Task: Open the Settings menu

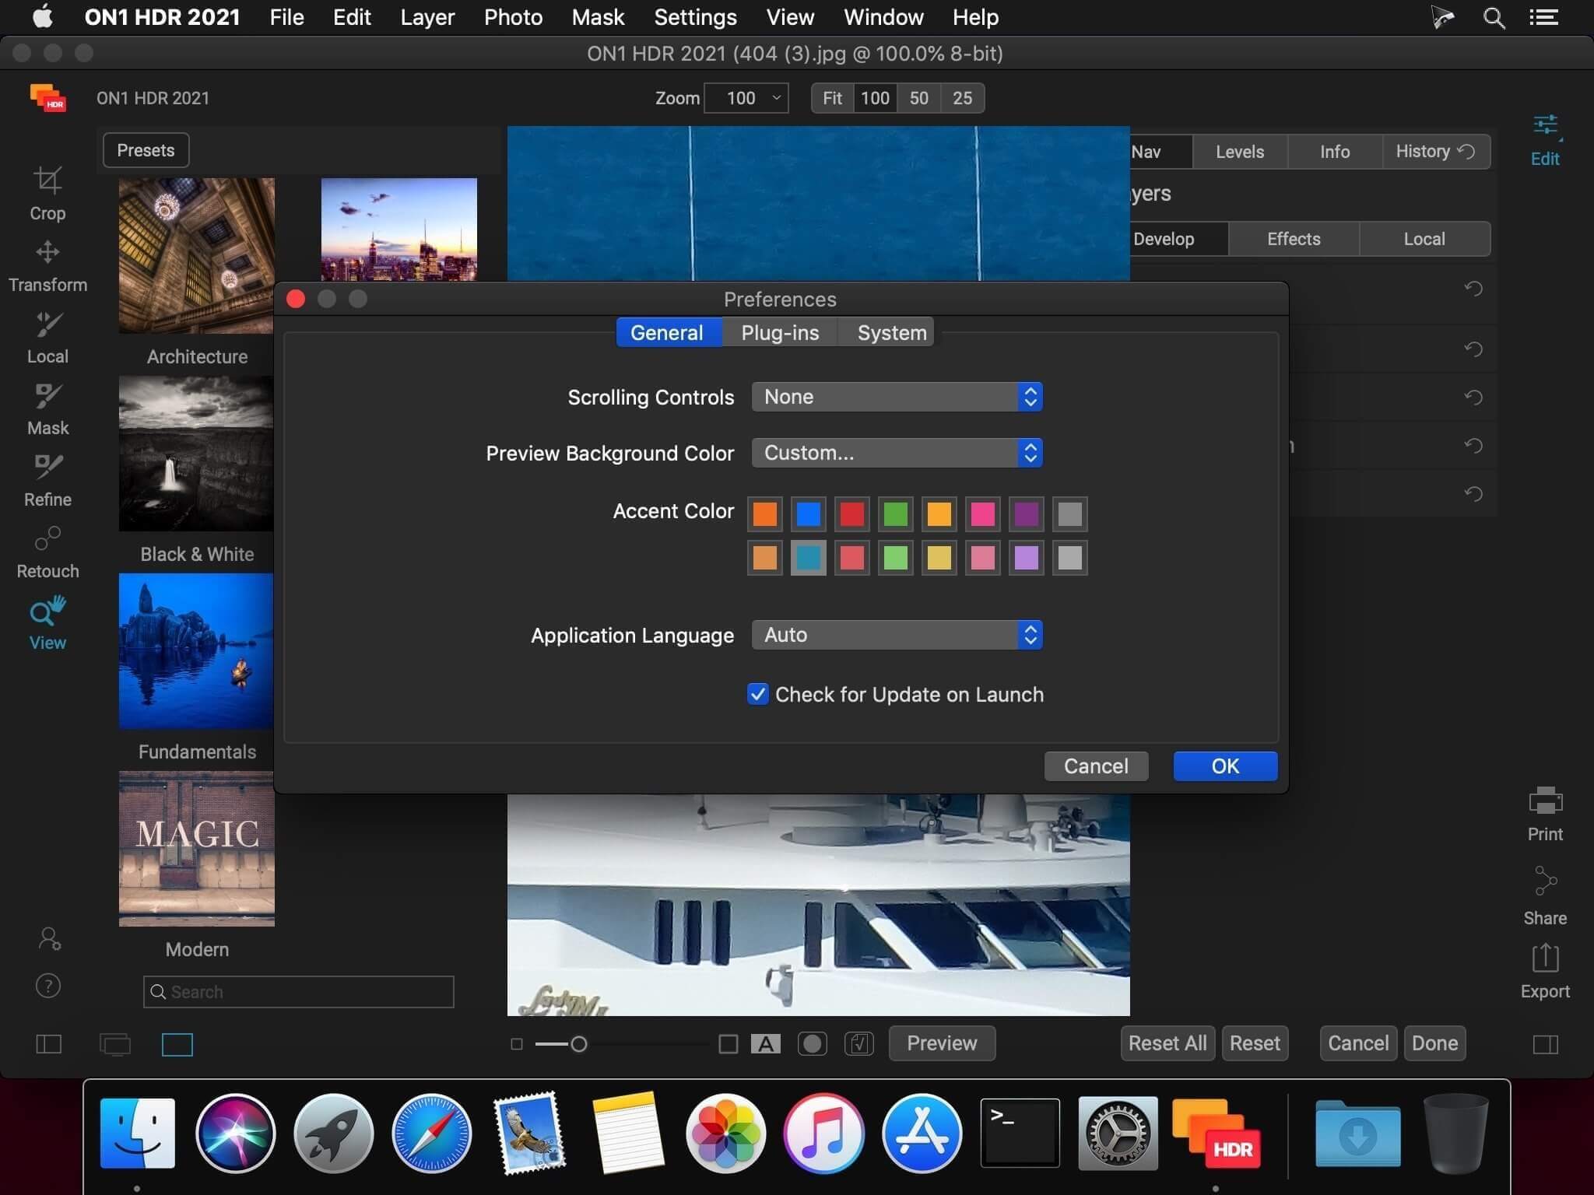Action: pyautogui.click(x=695, y=17)
